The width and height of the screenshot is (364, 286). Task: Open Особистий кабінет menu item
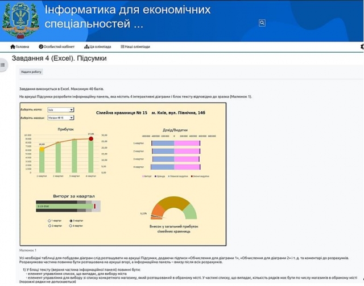[59, 47]
